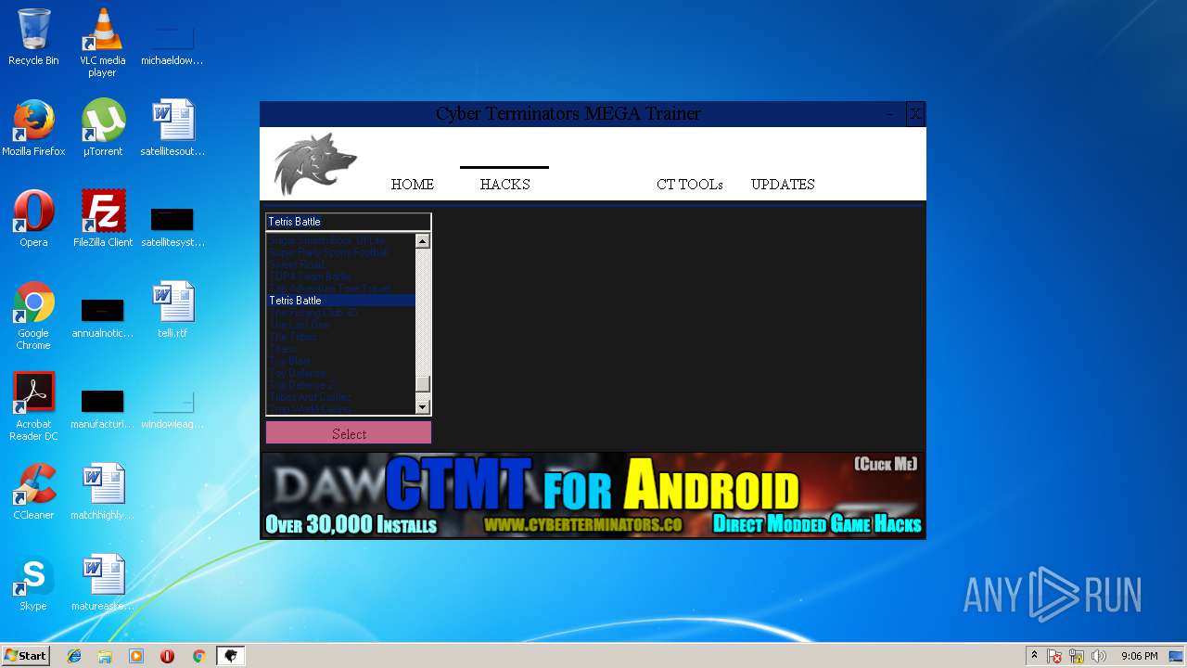Screen dimensions: 1187x668
Task: Select The Tribez in the list
Action: point(340,337)
